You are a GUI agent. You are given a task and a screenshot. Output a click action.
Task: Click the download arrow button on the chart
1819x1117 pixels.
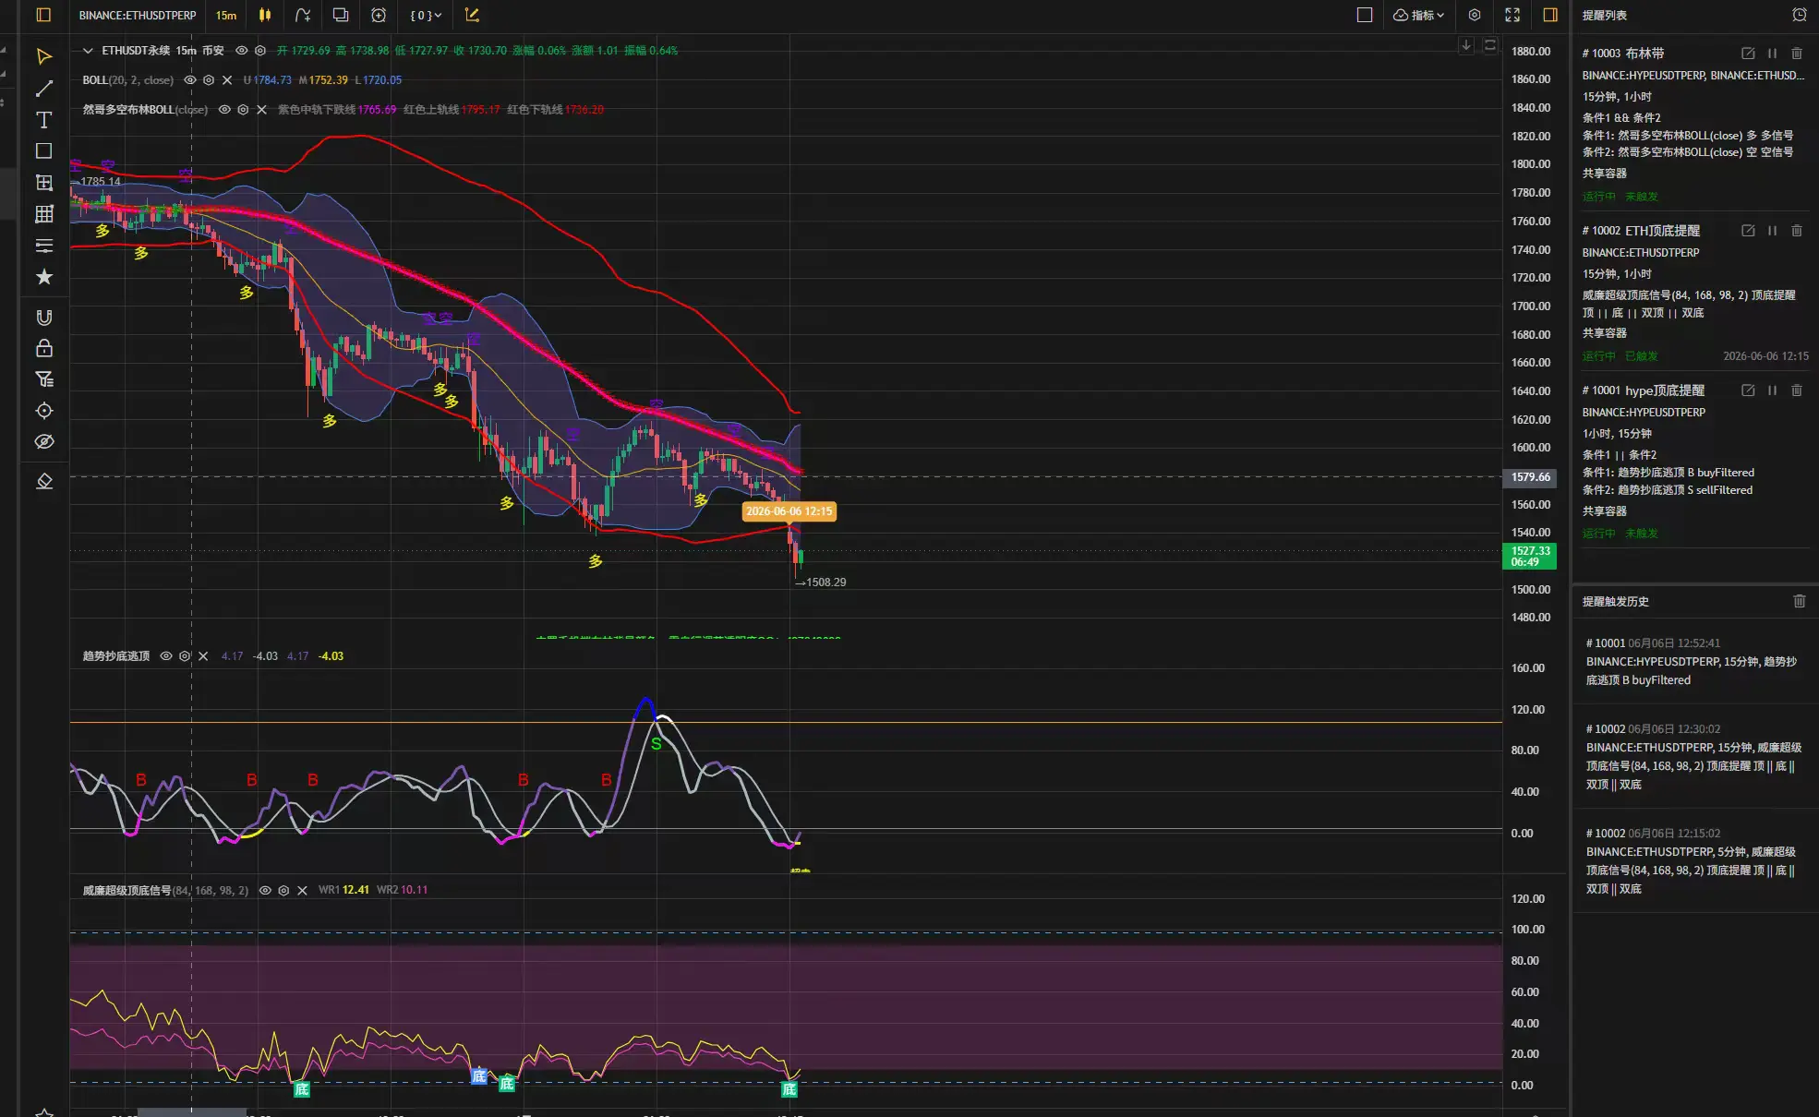(x=1466, y=45)
